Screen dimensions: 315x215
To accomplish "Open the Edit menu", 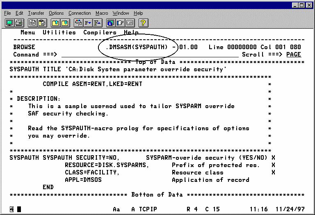I will click(19, 13).
